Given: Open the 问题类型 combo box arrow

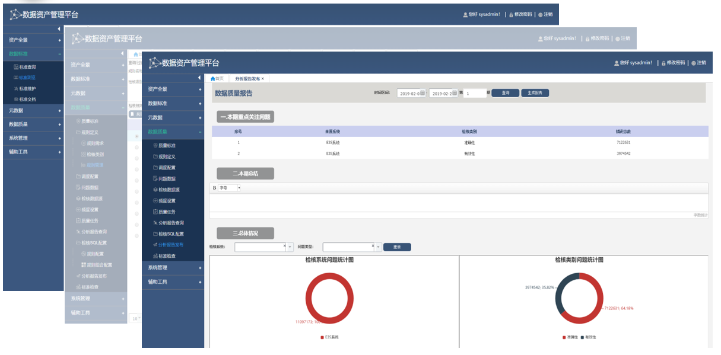Looking at the screenshot, I should (x=378, y=247).
